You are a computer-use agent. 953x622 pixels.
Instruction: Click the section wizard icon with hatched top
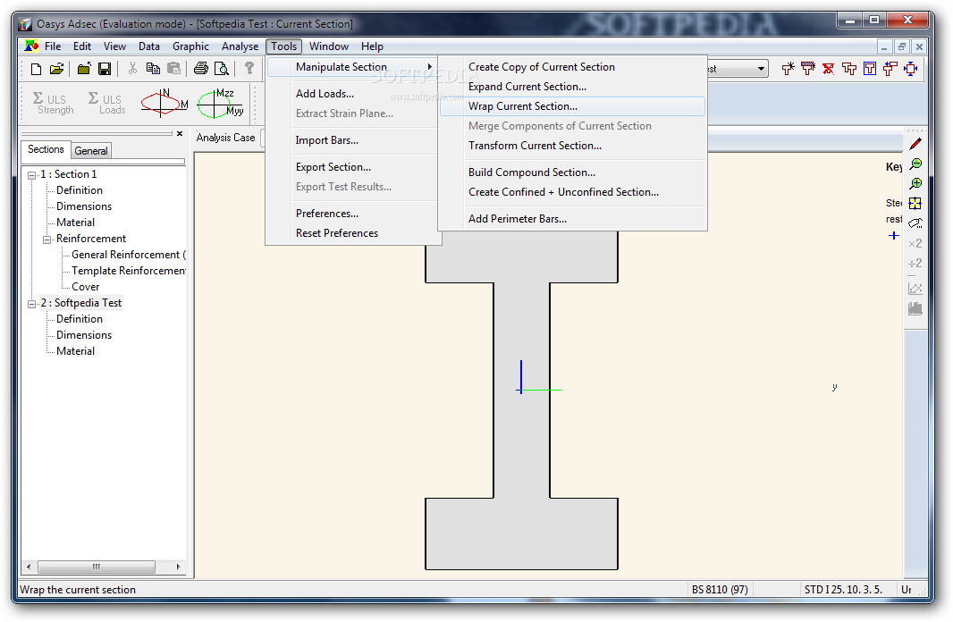click(808, 69)
